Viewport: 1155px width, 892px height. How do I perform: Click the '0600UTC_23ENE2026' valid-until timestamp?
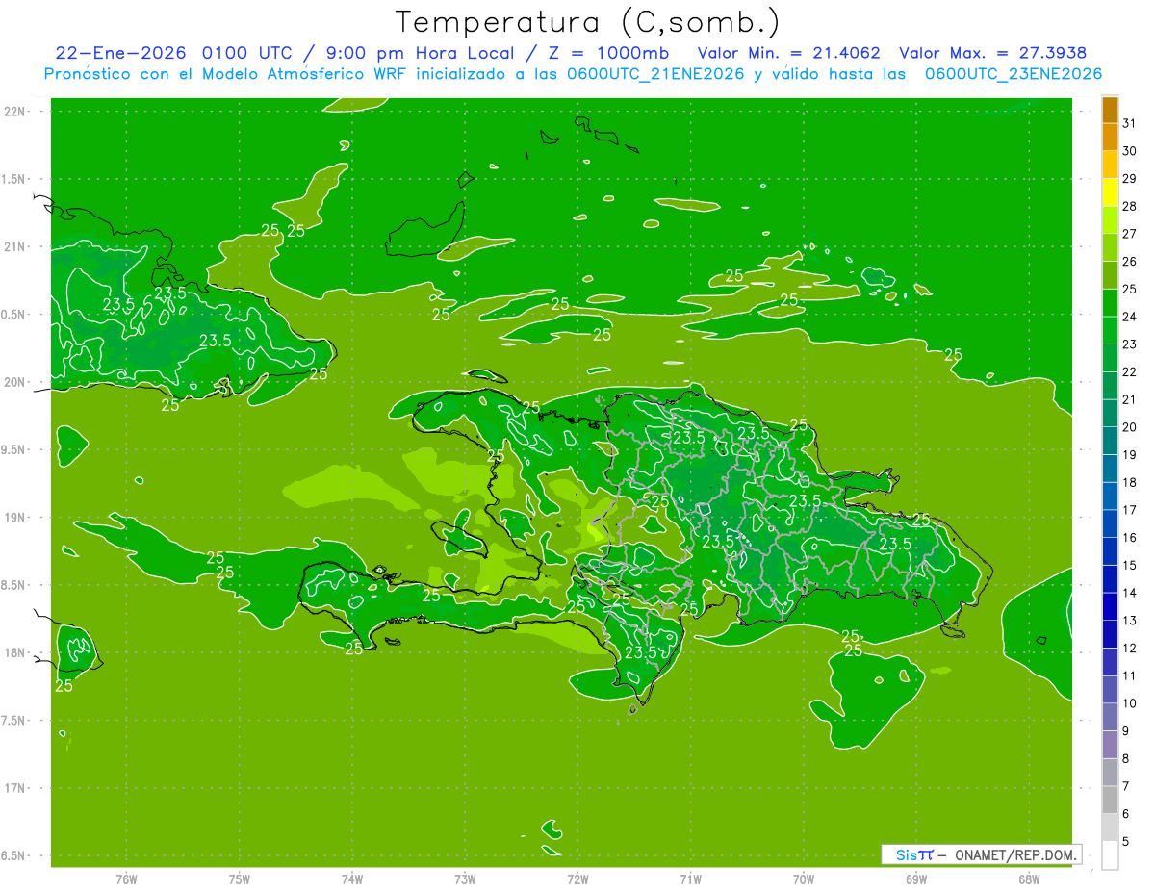(1014, 74)
